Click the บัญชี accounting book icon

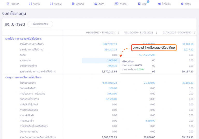[140, 4]
